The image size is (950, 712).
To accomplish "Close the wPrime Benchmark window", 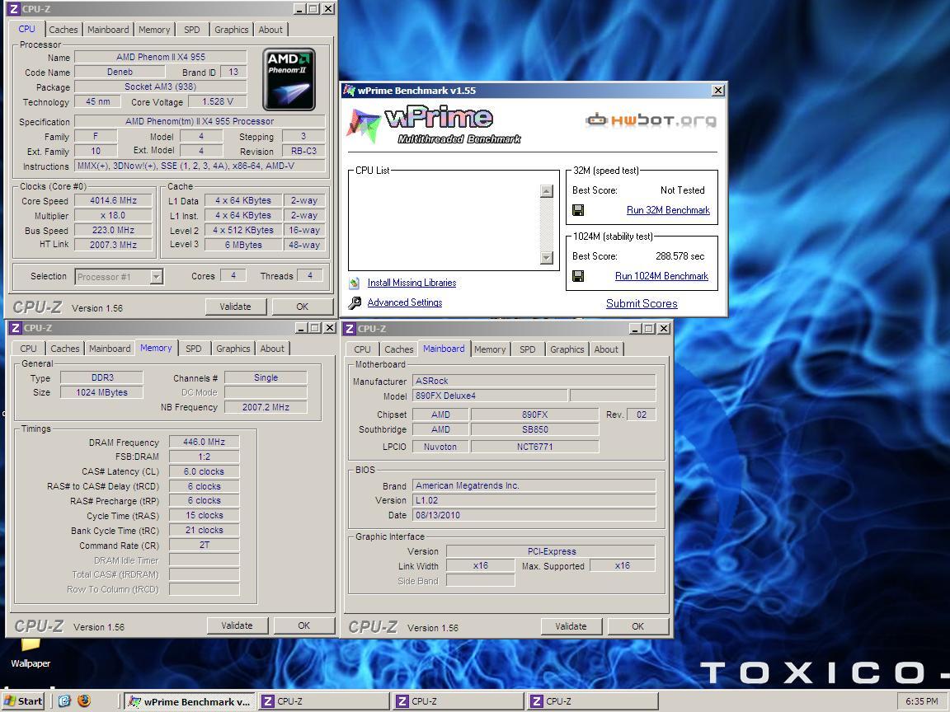I will point(718,90).
